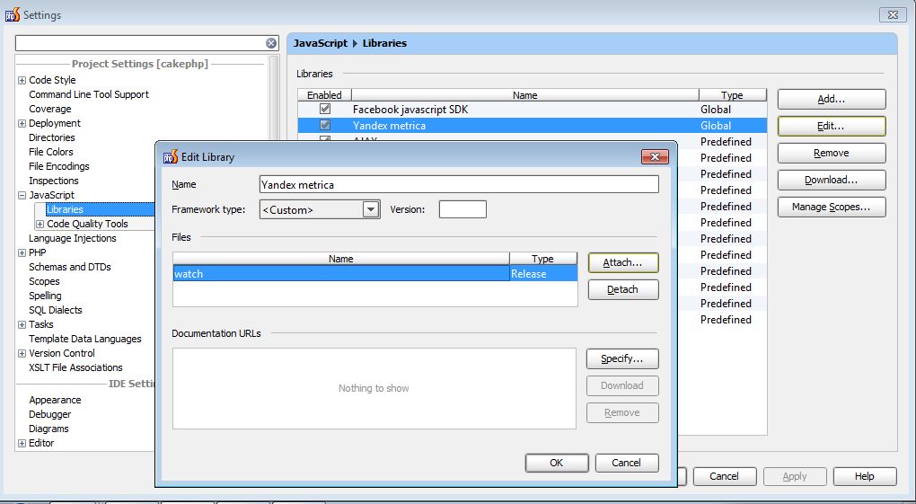Viewport: 916px width, 504px height.
Task: Click Type column header in Files table
Action: tap(542, 259)
